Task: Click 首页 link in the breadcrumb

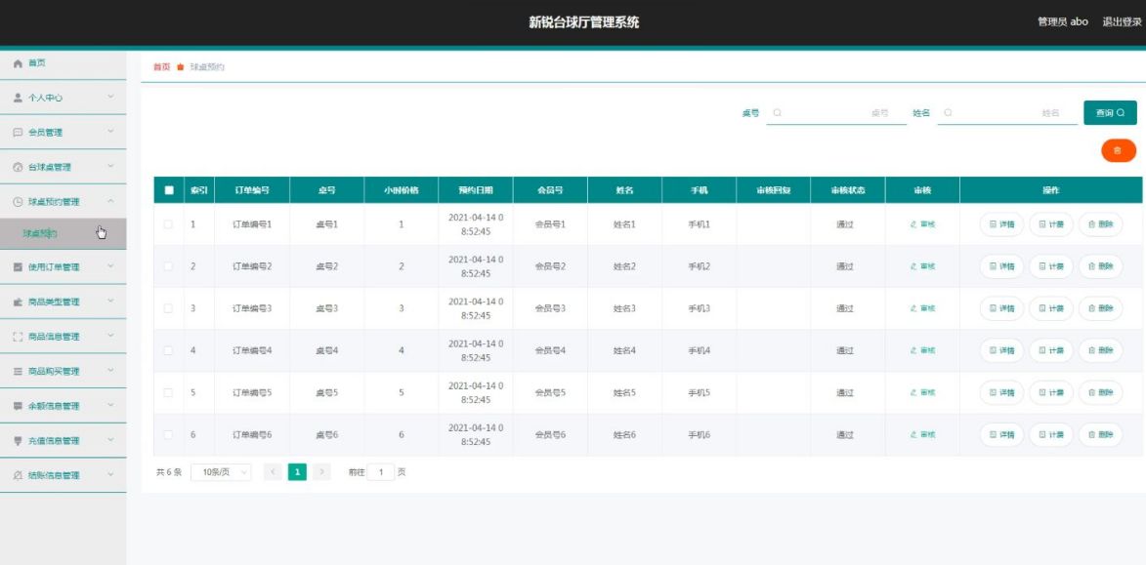Action: click(x=161, y=67)
